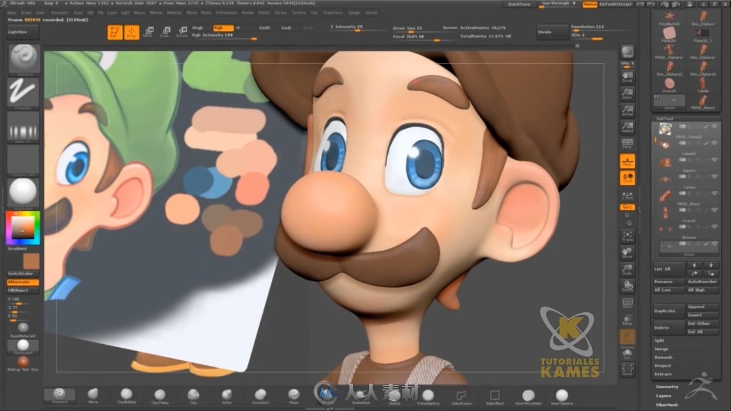The width and height of the screenshot is (731, 411).
Task: Click the Divide button
Action: (x=553, y=32)
